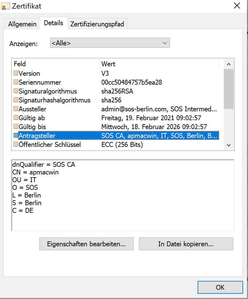Click the Öffentlicher Schlüssel field icon
This screenshot has width=248, height=299.
coord(16,144)
